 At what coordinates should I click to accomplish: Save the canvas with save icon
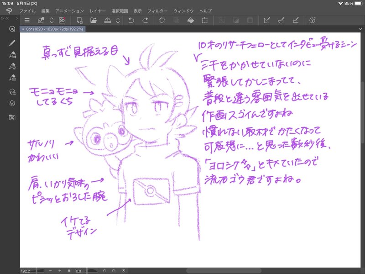tap(107, 21)
